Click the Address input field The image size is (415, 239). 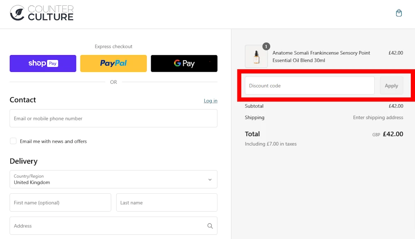[114, 226]
